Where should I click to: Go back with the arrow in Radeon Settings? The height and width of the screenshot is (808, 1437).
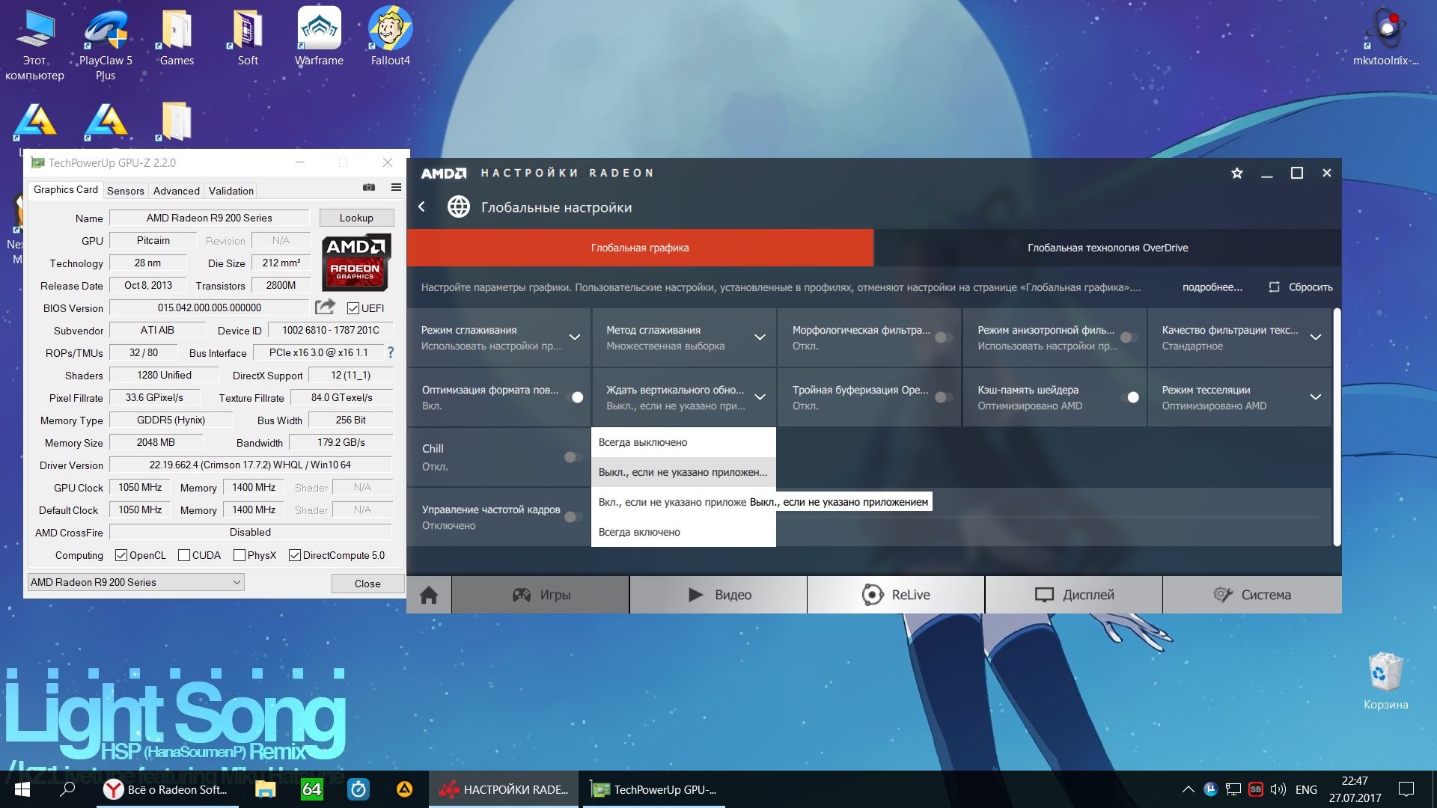421,206
